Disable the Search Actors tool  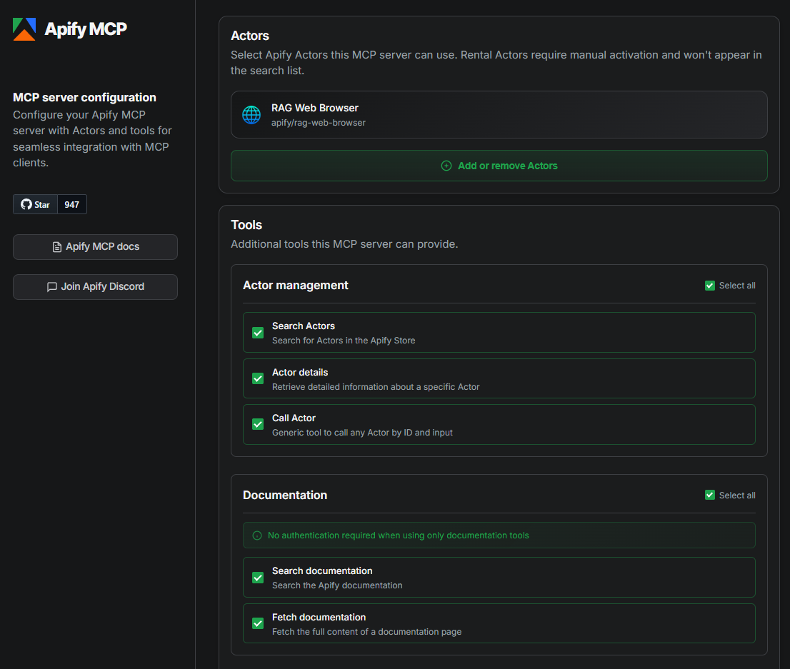pos(257,332)
